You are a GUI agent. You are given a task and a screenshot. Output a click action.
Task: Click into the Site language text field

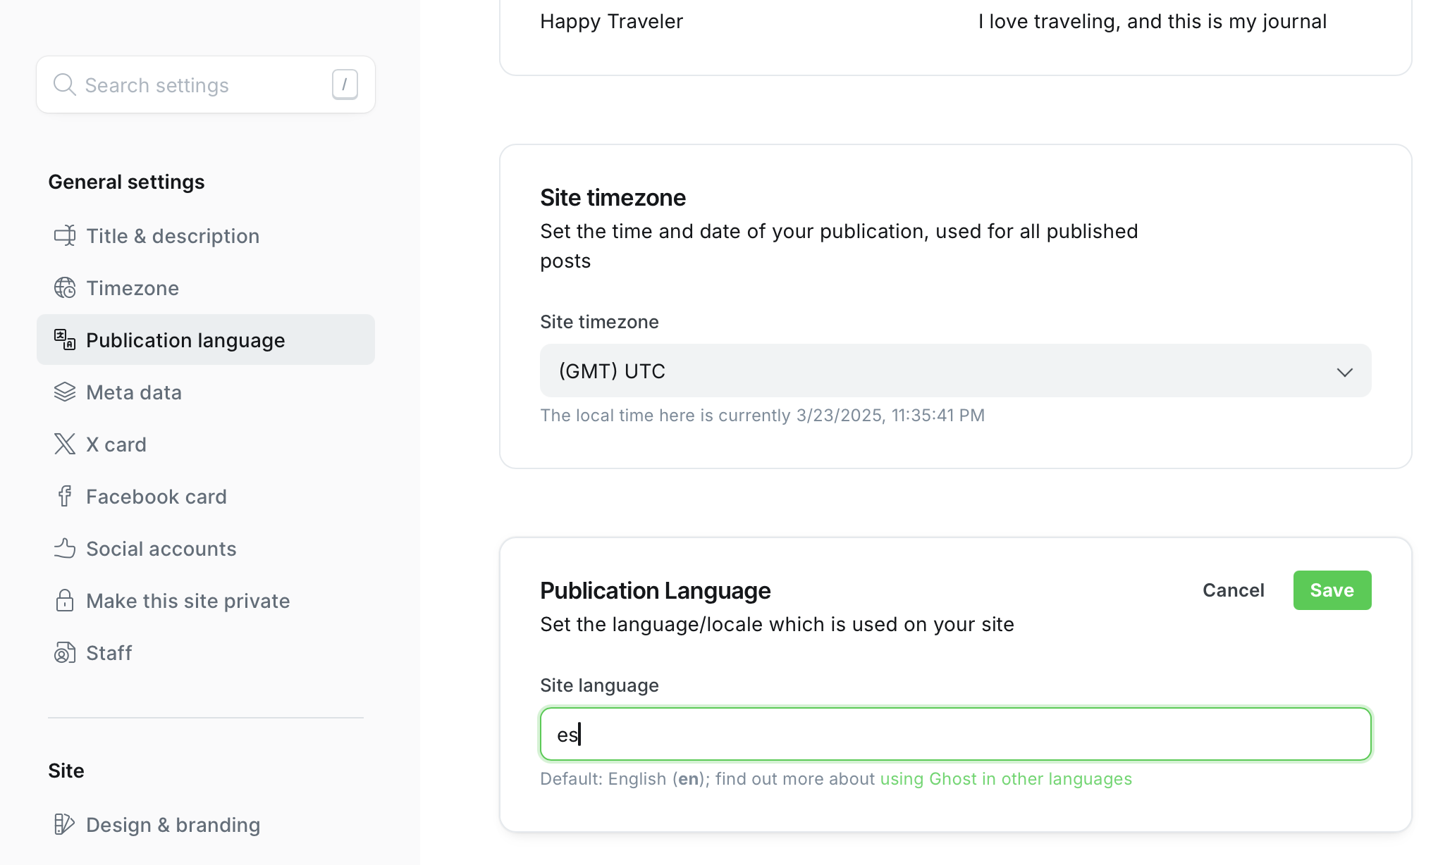tap(955, 734)
